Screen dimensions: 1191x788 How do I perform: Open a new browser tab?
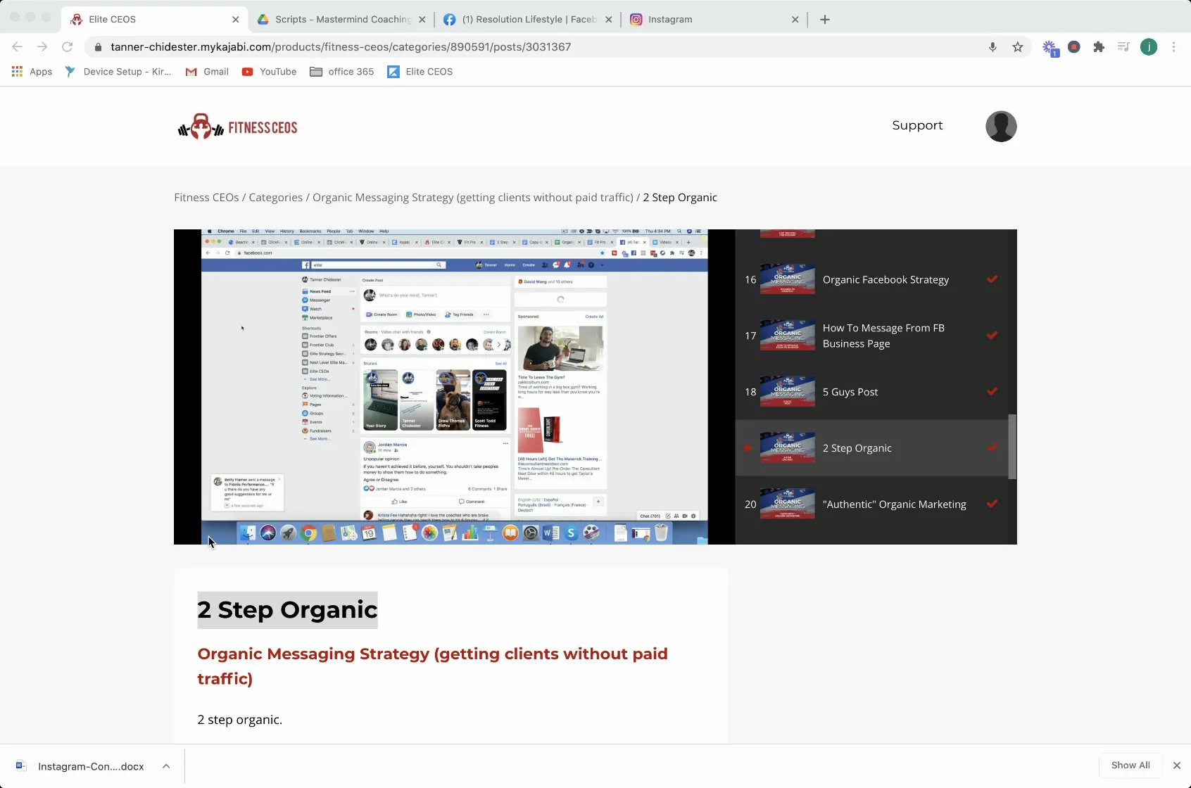coord(825,20)
